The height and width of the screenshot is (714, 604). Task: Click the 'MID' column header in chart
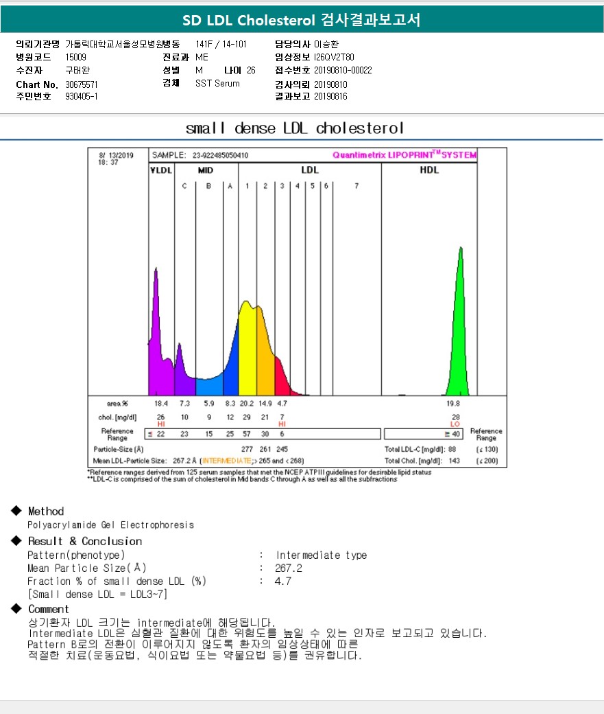pos(206,170)
